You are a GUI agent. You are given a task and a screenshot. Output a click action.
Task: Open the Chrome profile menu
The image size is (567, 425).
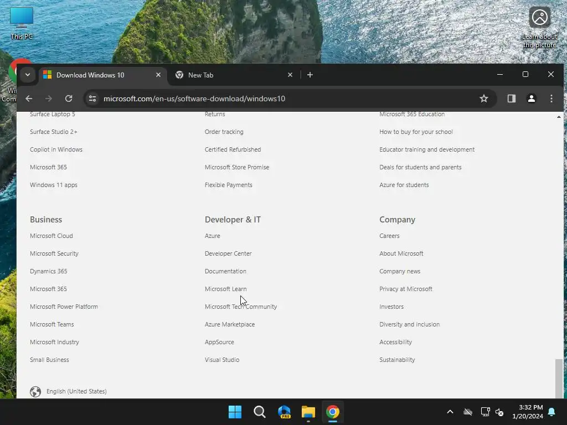point(531,99)
